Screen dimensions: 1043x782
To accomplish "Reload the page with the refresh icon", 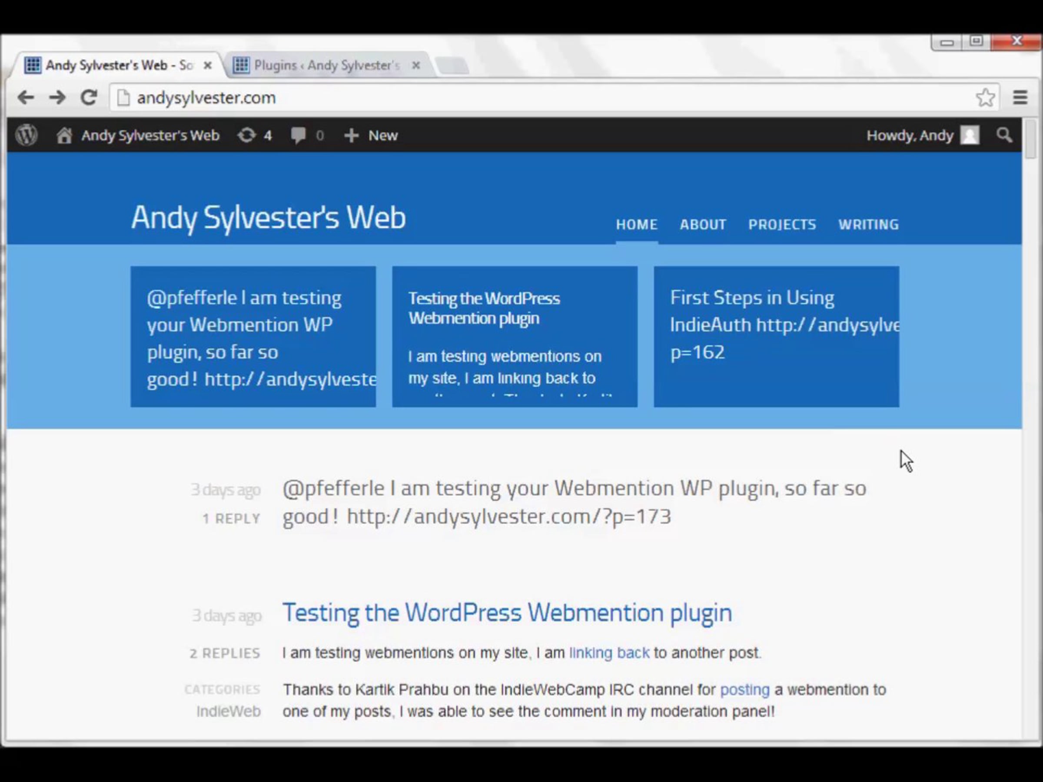I will point(89,98).
